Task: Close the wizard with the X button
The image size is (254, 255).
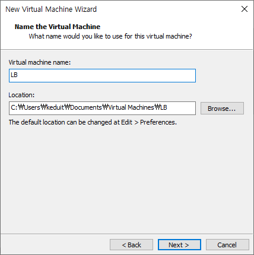Action: [245, 9]
